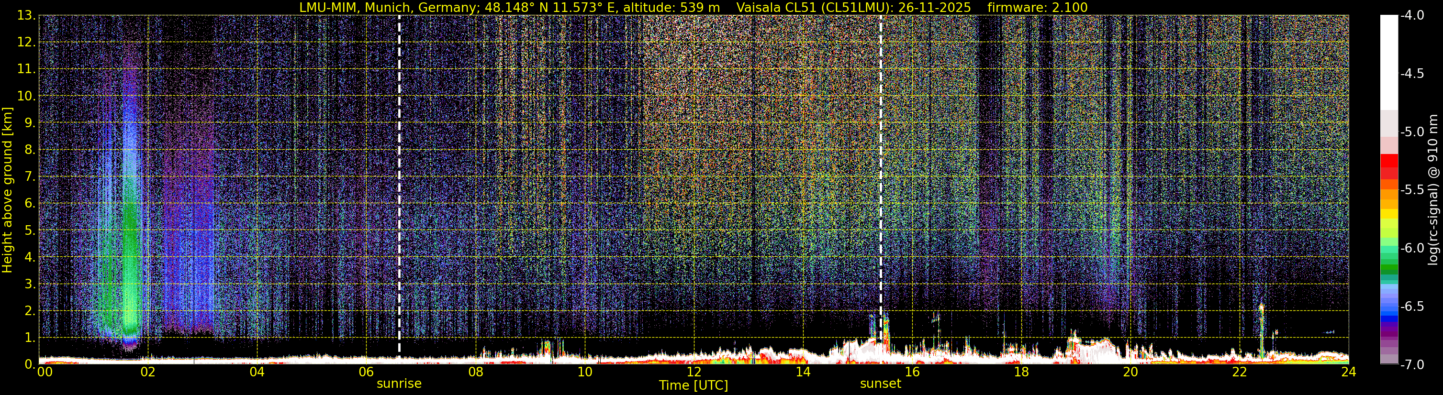This screenshot has height=395, width=1443.
Task: Click the '-5.5' colorbar tick label
Action: pyautogui.click(x=1411, y=190)
